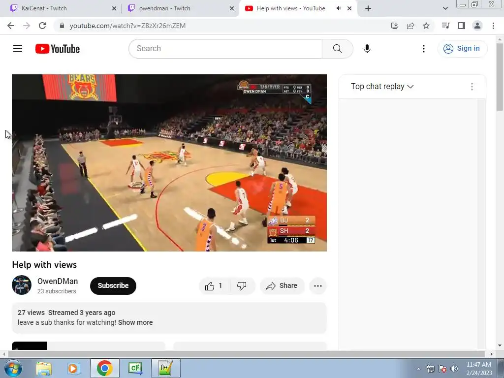The width and height of the screenshot is (504, 378).
Task: Go to YouTube home via logo
Action: point(58,49)
